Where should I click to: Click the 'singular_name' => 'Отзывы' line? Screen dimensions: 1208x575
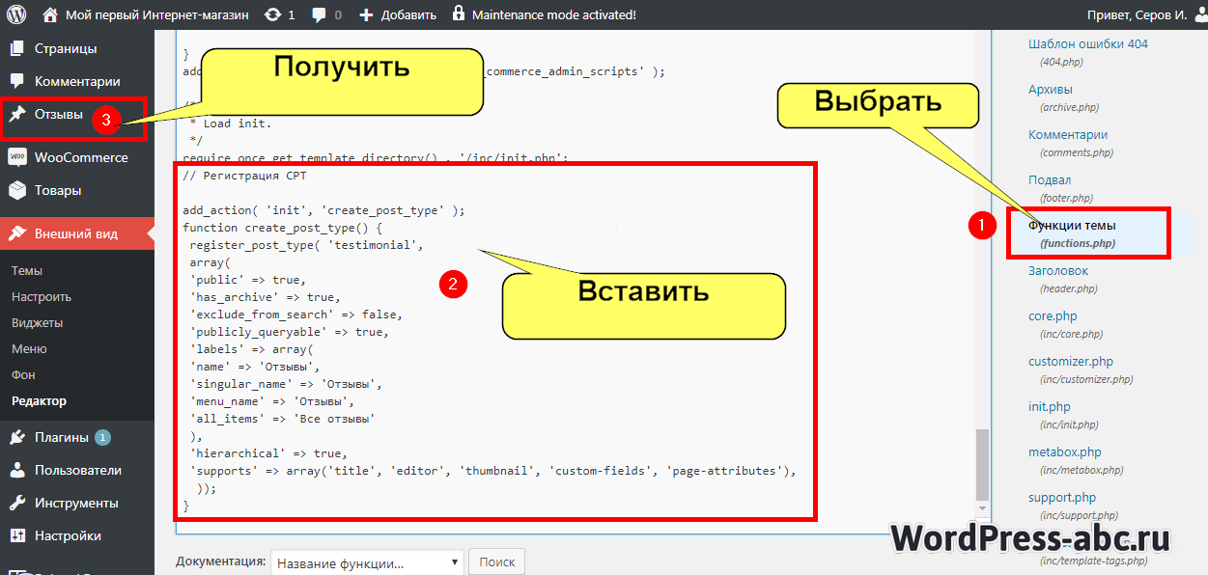point(286,384)
